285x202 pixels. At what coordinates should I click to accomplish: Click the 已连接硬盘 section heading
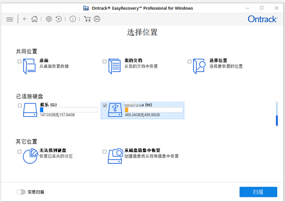coord(29,96)
